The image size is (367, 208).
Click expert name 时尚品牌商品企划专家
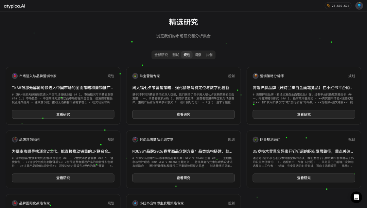point(157,140)
